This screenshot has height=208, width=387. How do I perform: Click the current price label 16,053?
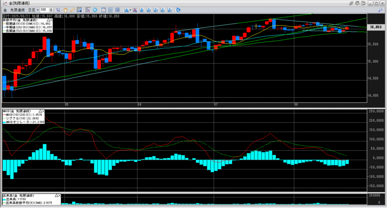(376, 27)
